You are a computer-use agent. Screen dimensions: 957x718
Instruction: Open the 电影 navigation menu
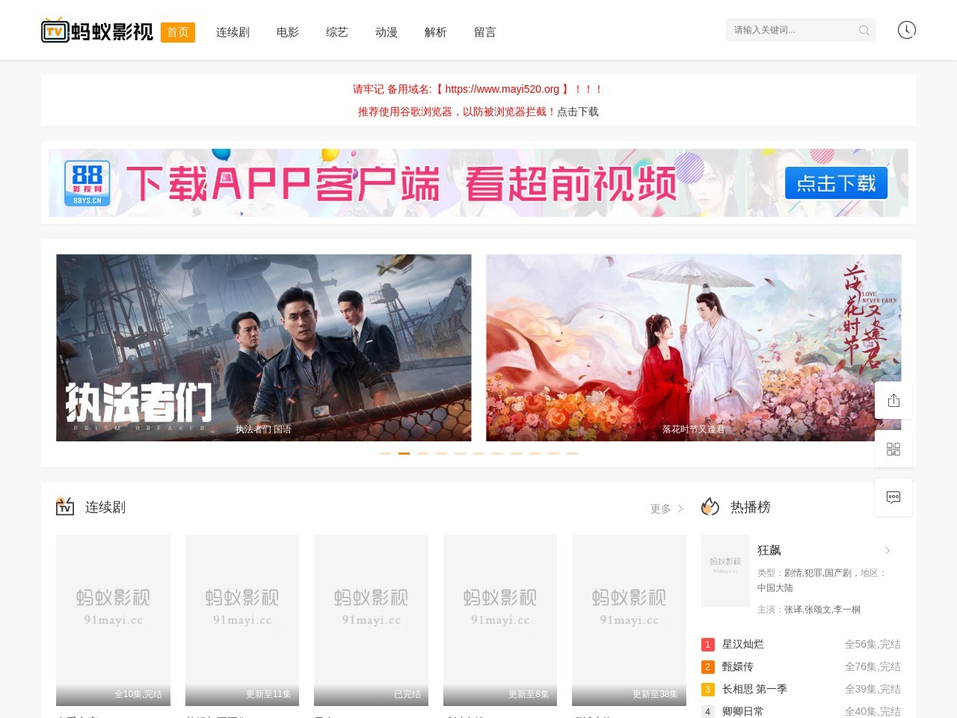288,32
